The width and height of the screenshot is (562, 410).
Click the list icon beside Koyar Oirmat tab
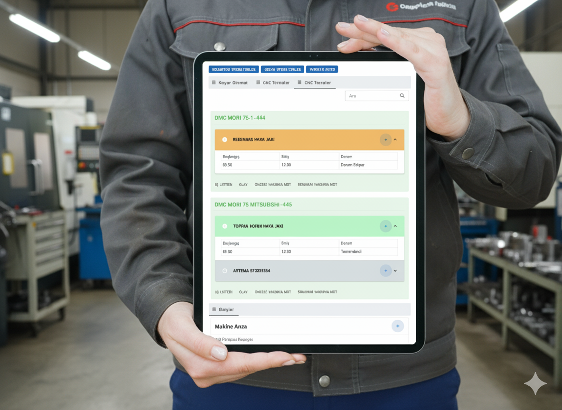pos(214,83)
